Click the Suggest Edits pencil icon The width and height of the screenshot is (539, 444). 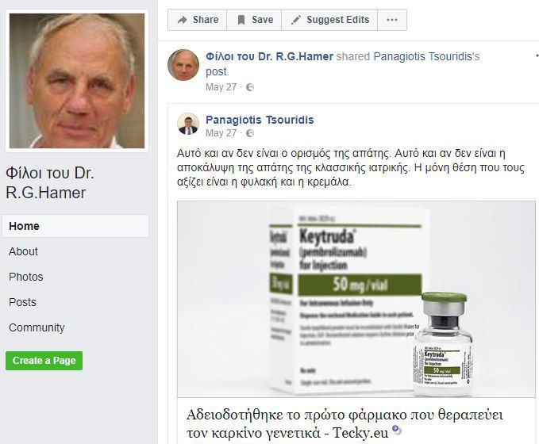click(295, 20)
